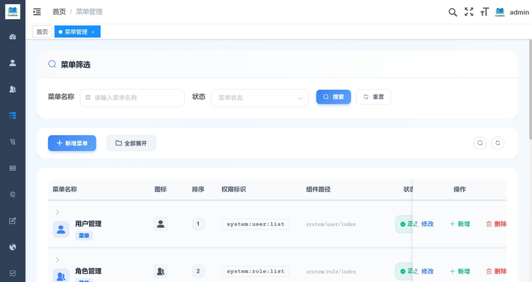Screen dimensions: 532x282
Task: Open the table grid icon in sidebar
Action: (13, 168)
